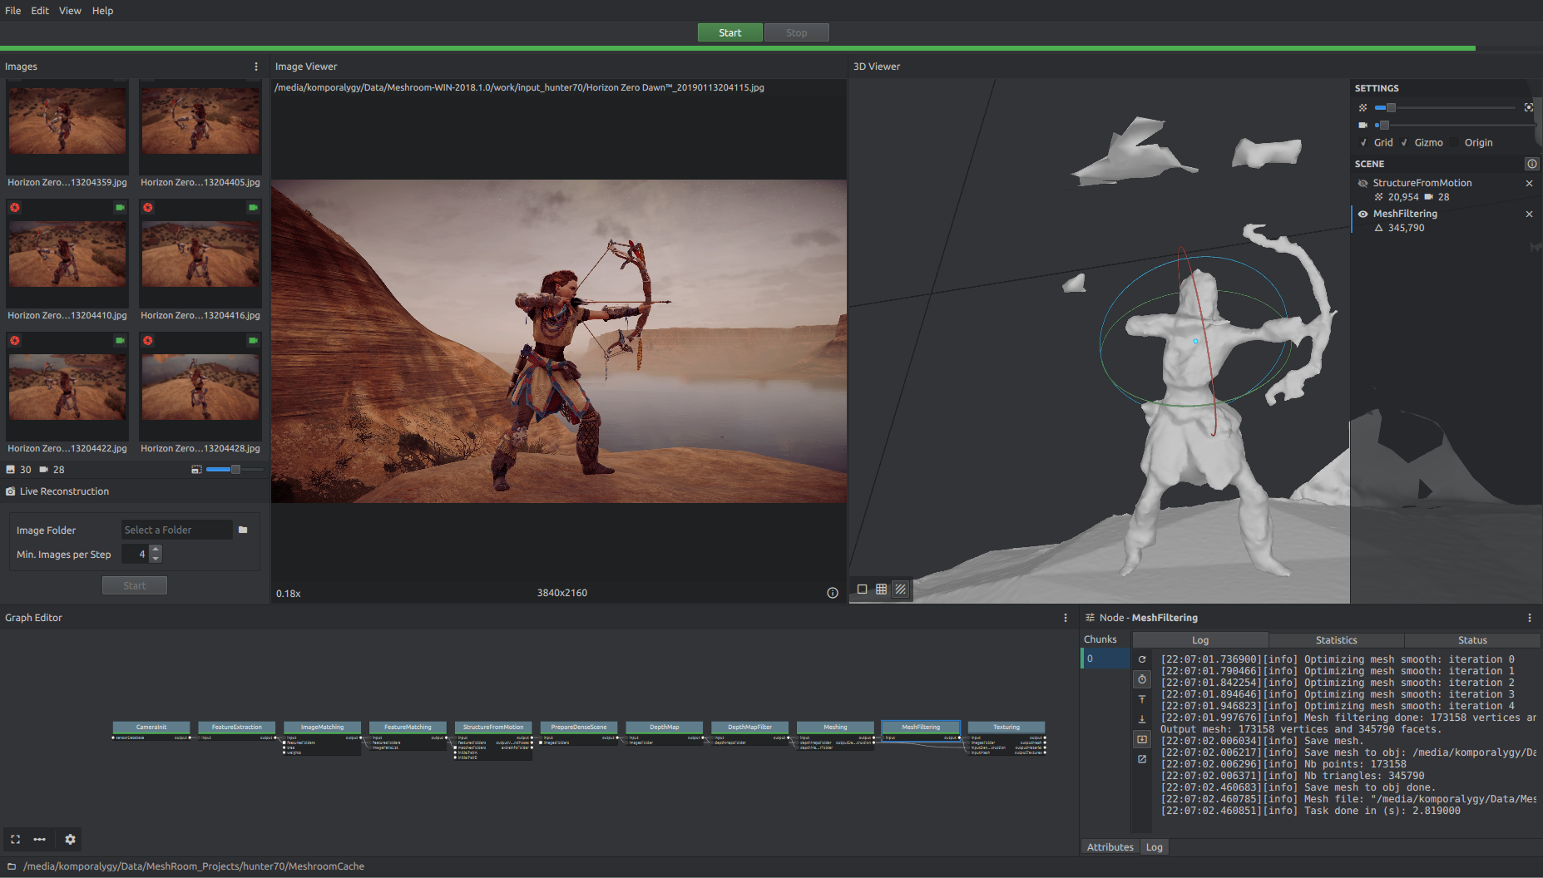Image resolution: width=1543 pixels, height=878 pixels.
Task: Adjust the camera size slider
Action: 1454,125
